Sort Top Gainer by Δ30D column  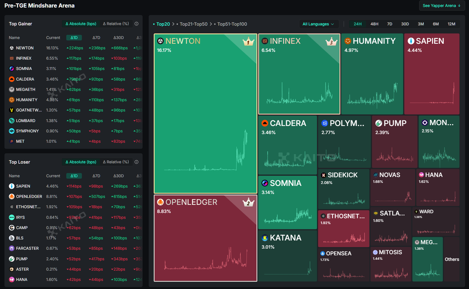click(119, 38)
